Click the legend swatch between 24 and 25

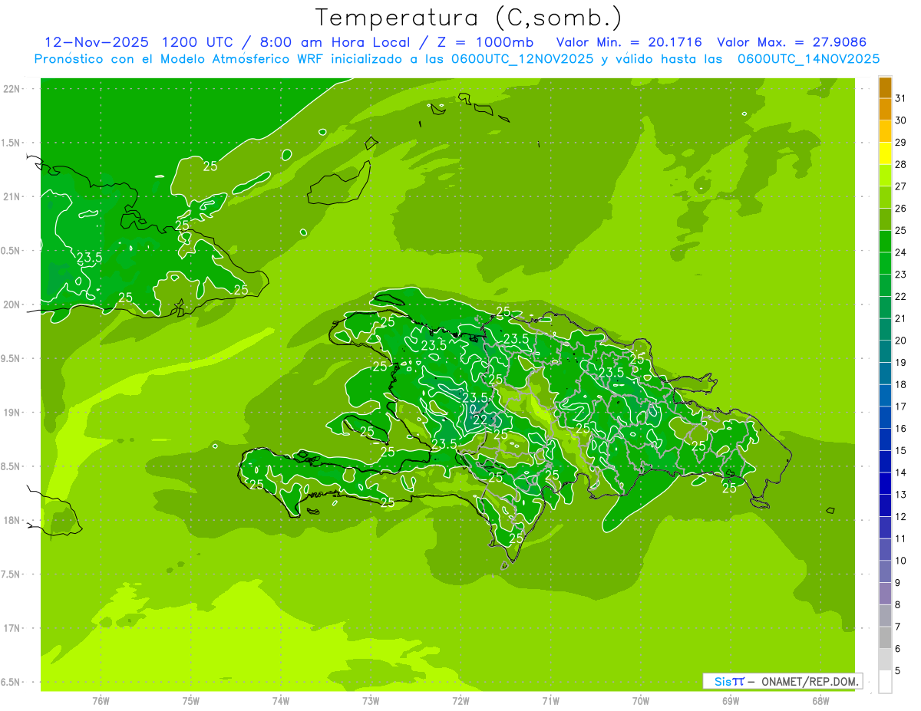[885, 242]
